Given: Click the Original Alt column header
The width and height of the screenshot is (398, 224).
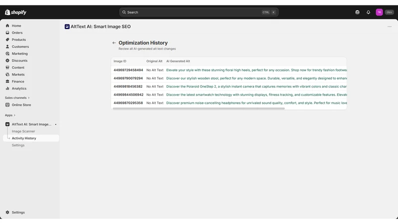Looking at the screenshot, I should (x=154, y=61).
